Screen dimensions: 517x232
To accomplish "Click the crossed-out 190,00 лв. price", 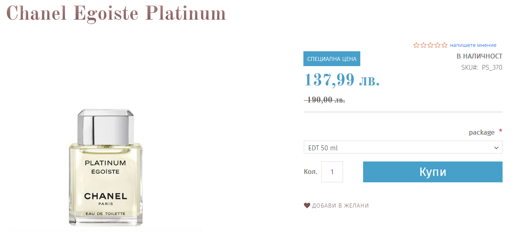I will pyautogui.click(x=325, y=100).
